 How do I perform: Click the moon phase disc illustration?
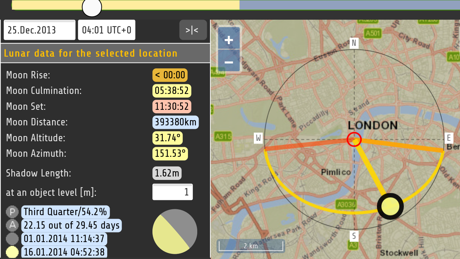tap(175, 231)
